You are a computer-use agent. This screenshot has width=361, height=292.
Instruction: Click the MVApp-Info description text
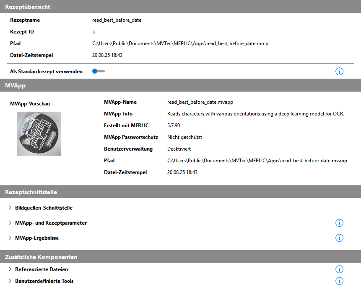click(255, 114)
